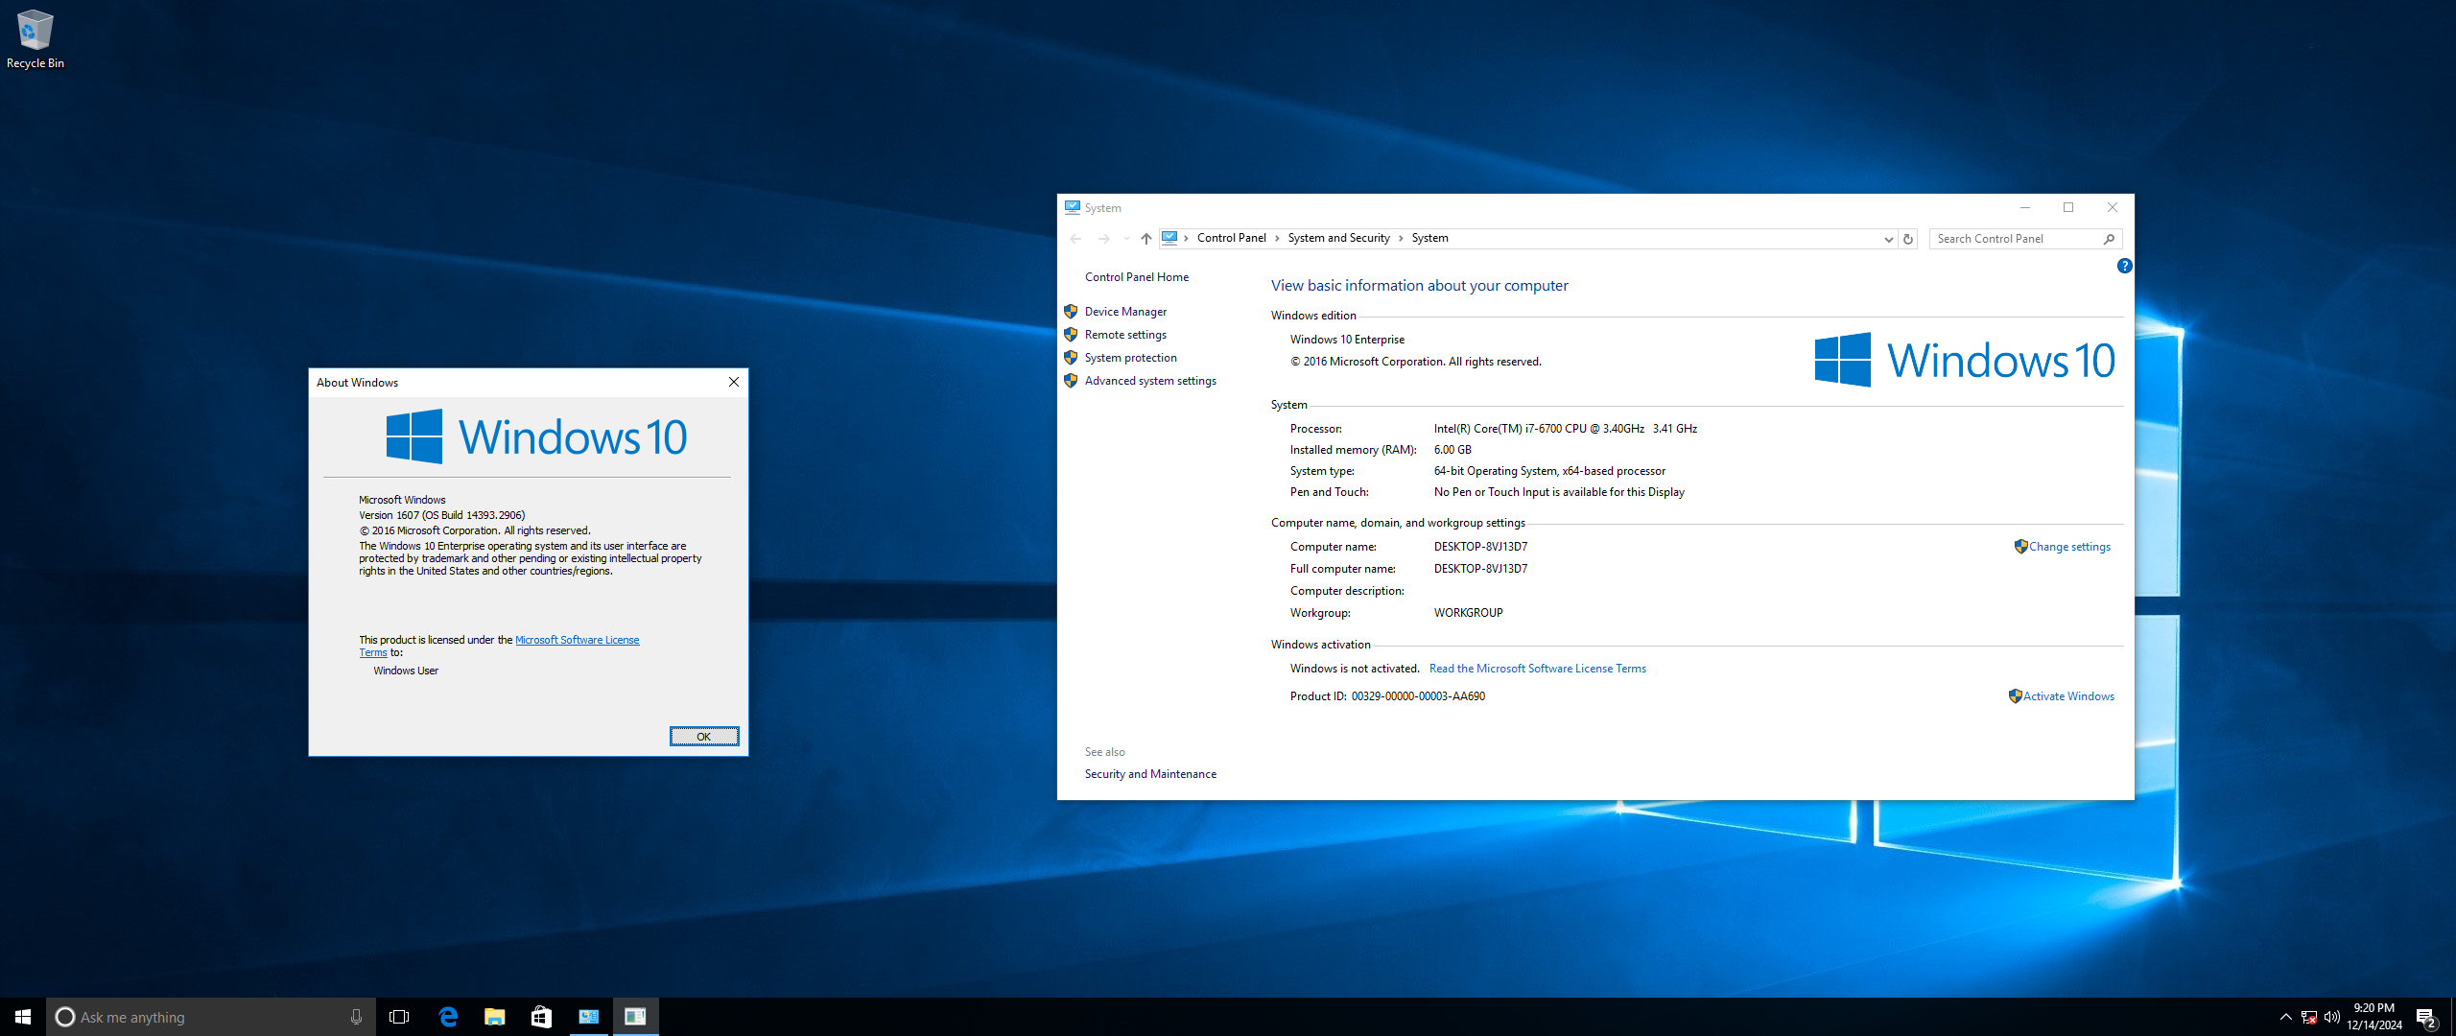
Task: Go forward in the System window
Action: [1103, 239]
